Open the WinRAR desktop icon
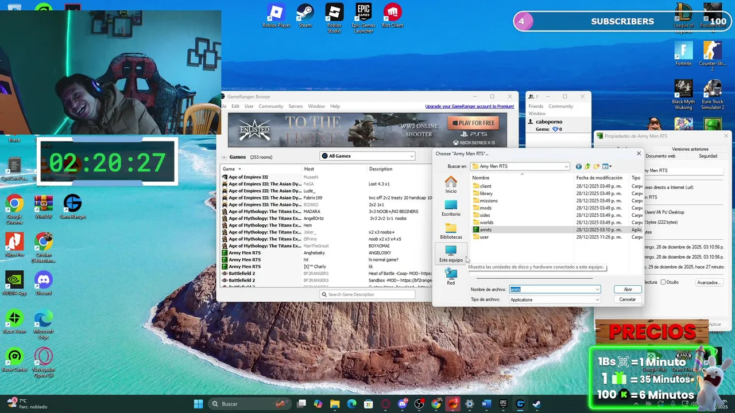This screenshot has width=735, height=413. [x=44, y=206]
